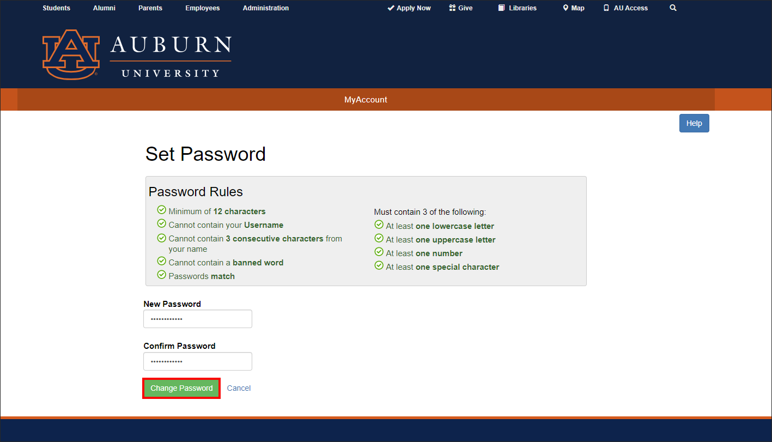Click the Apply Now checkmark icon

(x=390, y=8)
